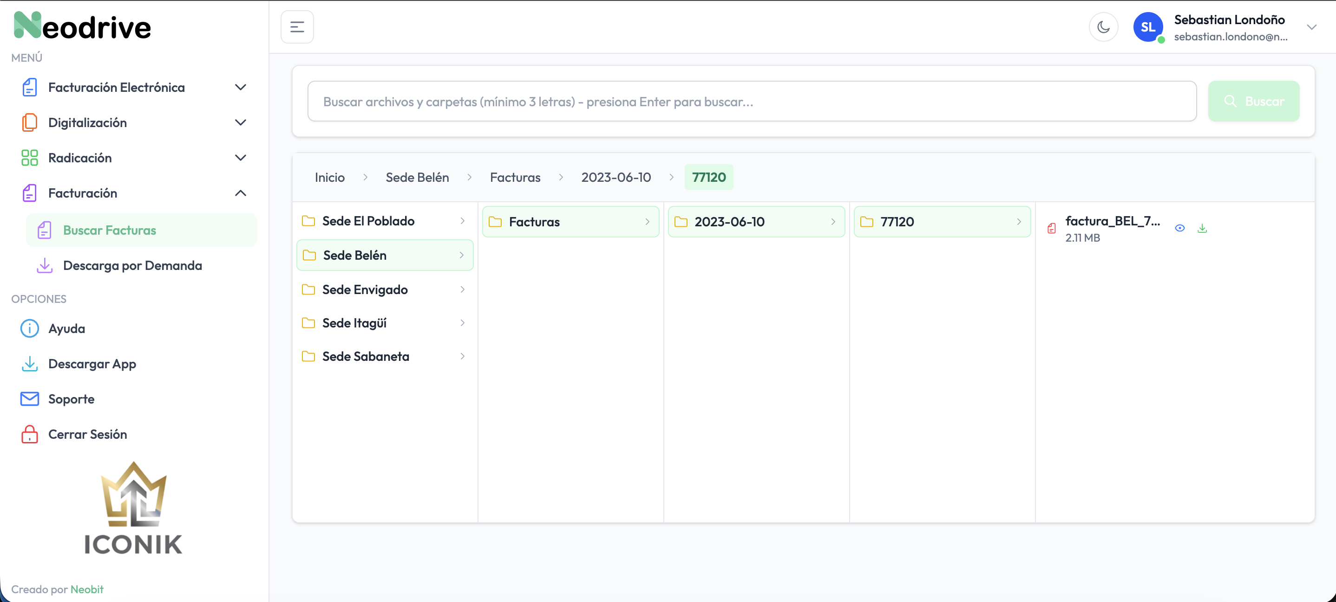Click the SL user avatar

coord(1148,27)
